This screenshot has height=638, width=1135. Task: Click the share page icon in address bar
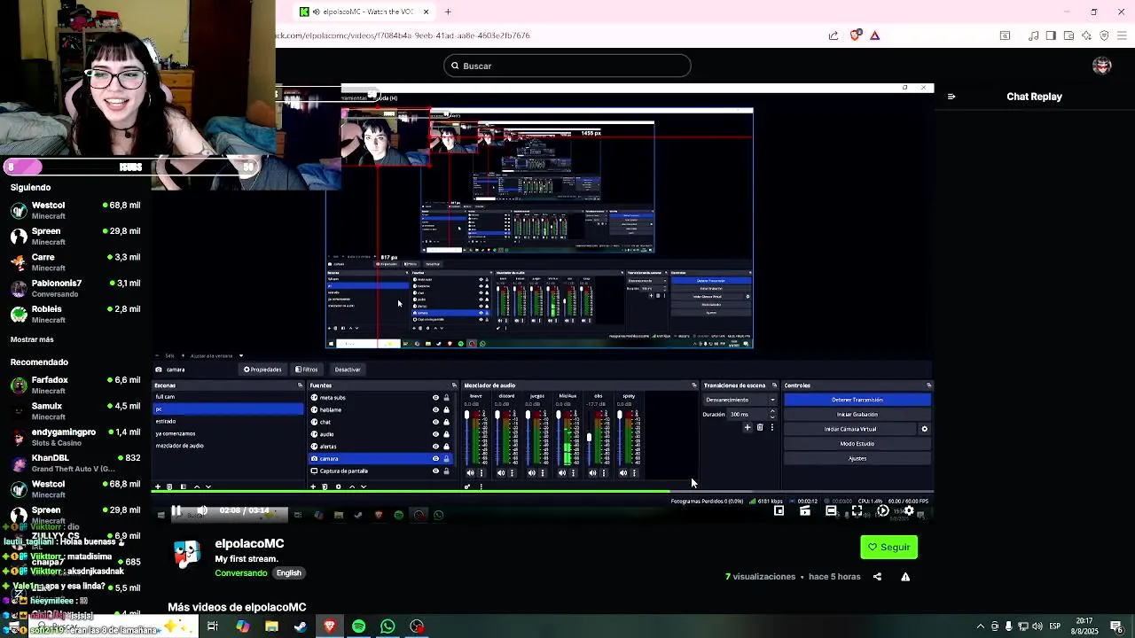point(834,35)
